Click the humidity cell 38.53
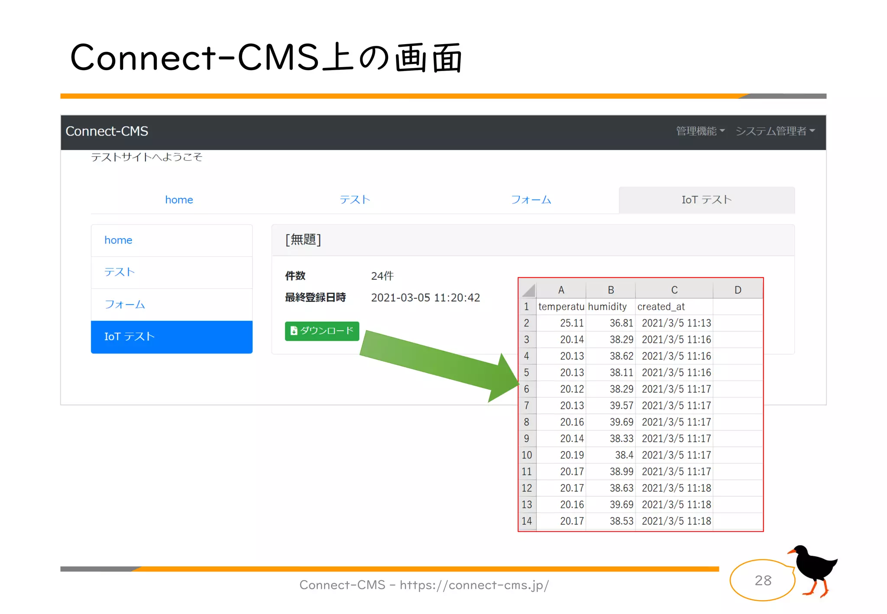The height and width of the screenshot is (614, 887). (x=611, y=521)
